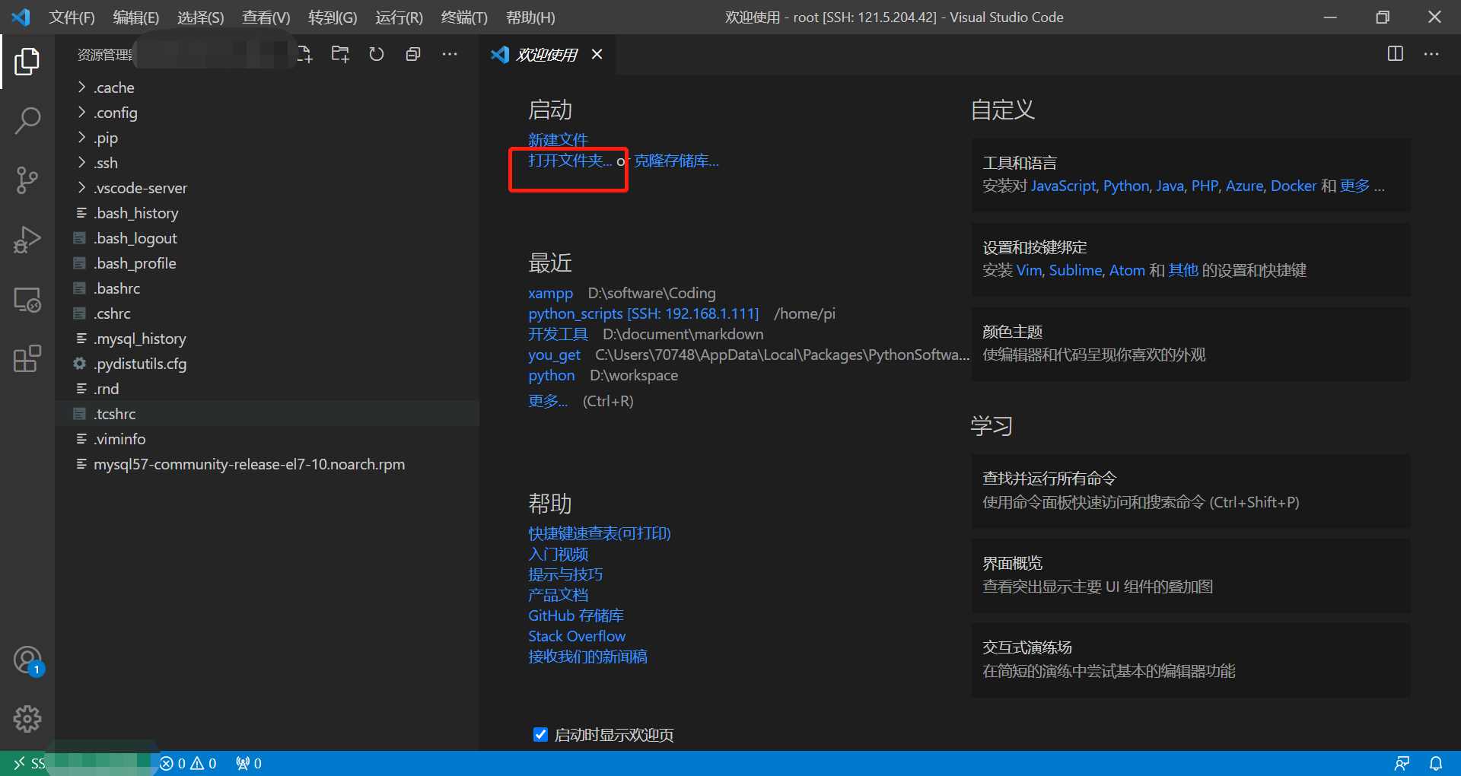Select the 欢迎使用 editor tab
This screenshot has width=1461, height=776.
548,54
